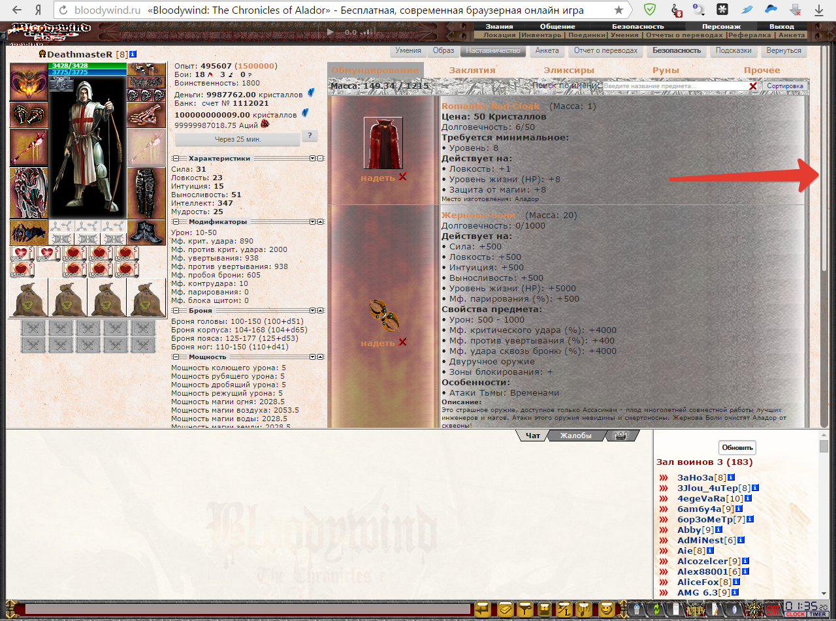Viewport: 836px width, 621px height.
Task: Open the Подсказки button
Action: (733, 50)
